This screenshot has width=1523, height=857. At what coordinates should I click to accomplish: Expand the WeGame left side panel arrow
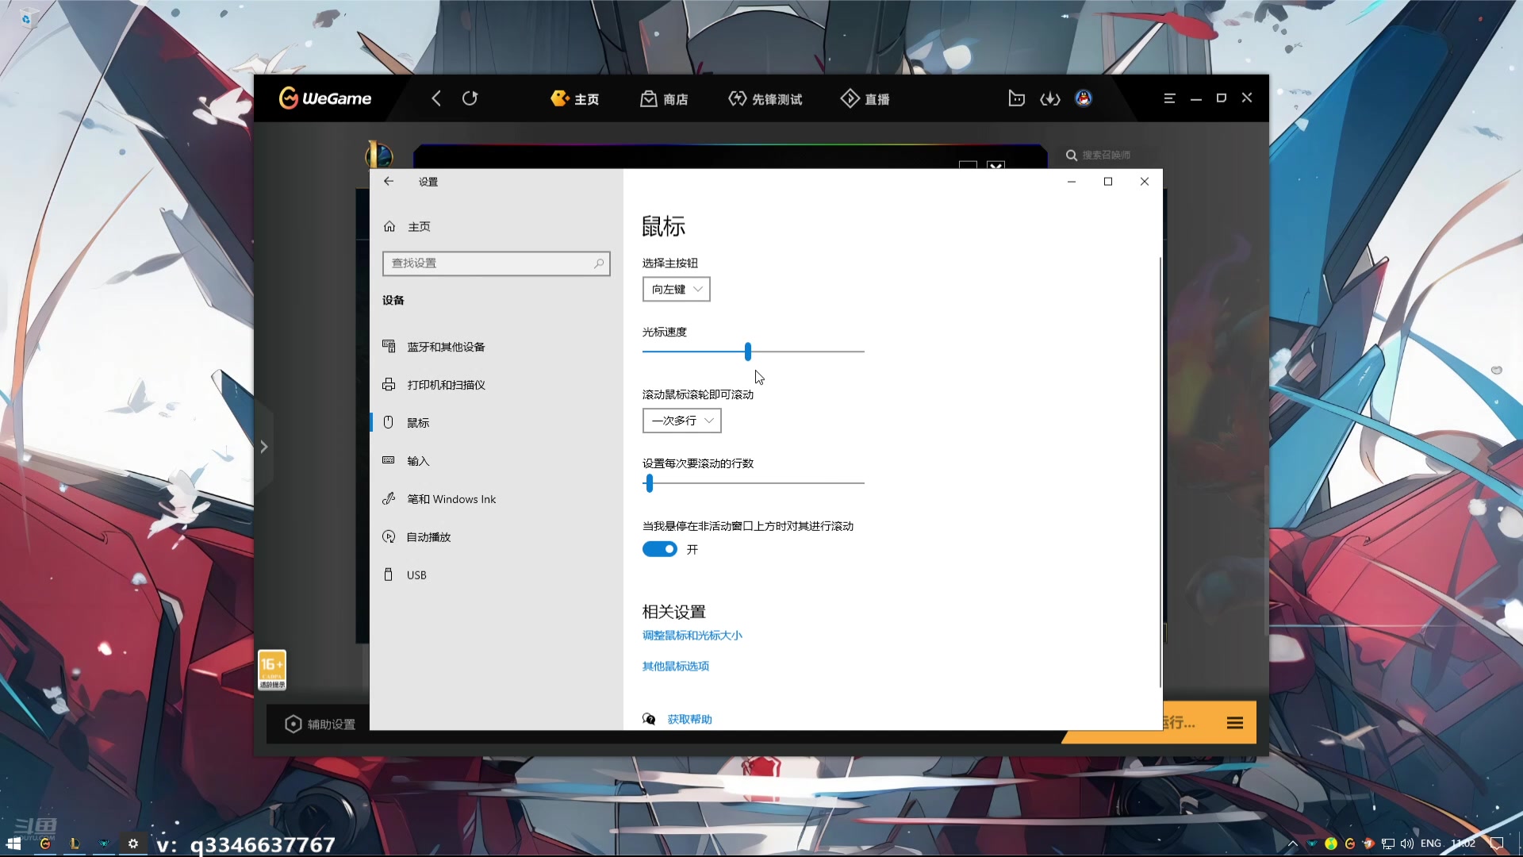[x=264, y=447]
